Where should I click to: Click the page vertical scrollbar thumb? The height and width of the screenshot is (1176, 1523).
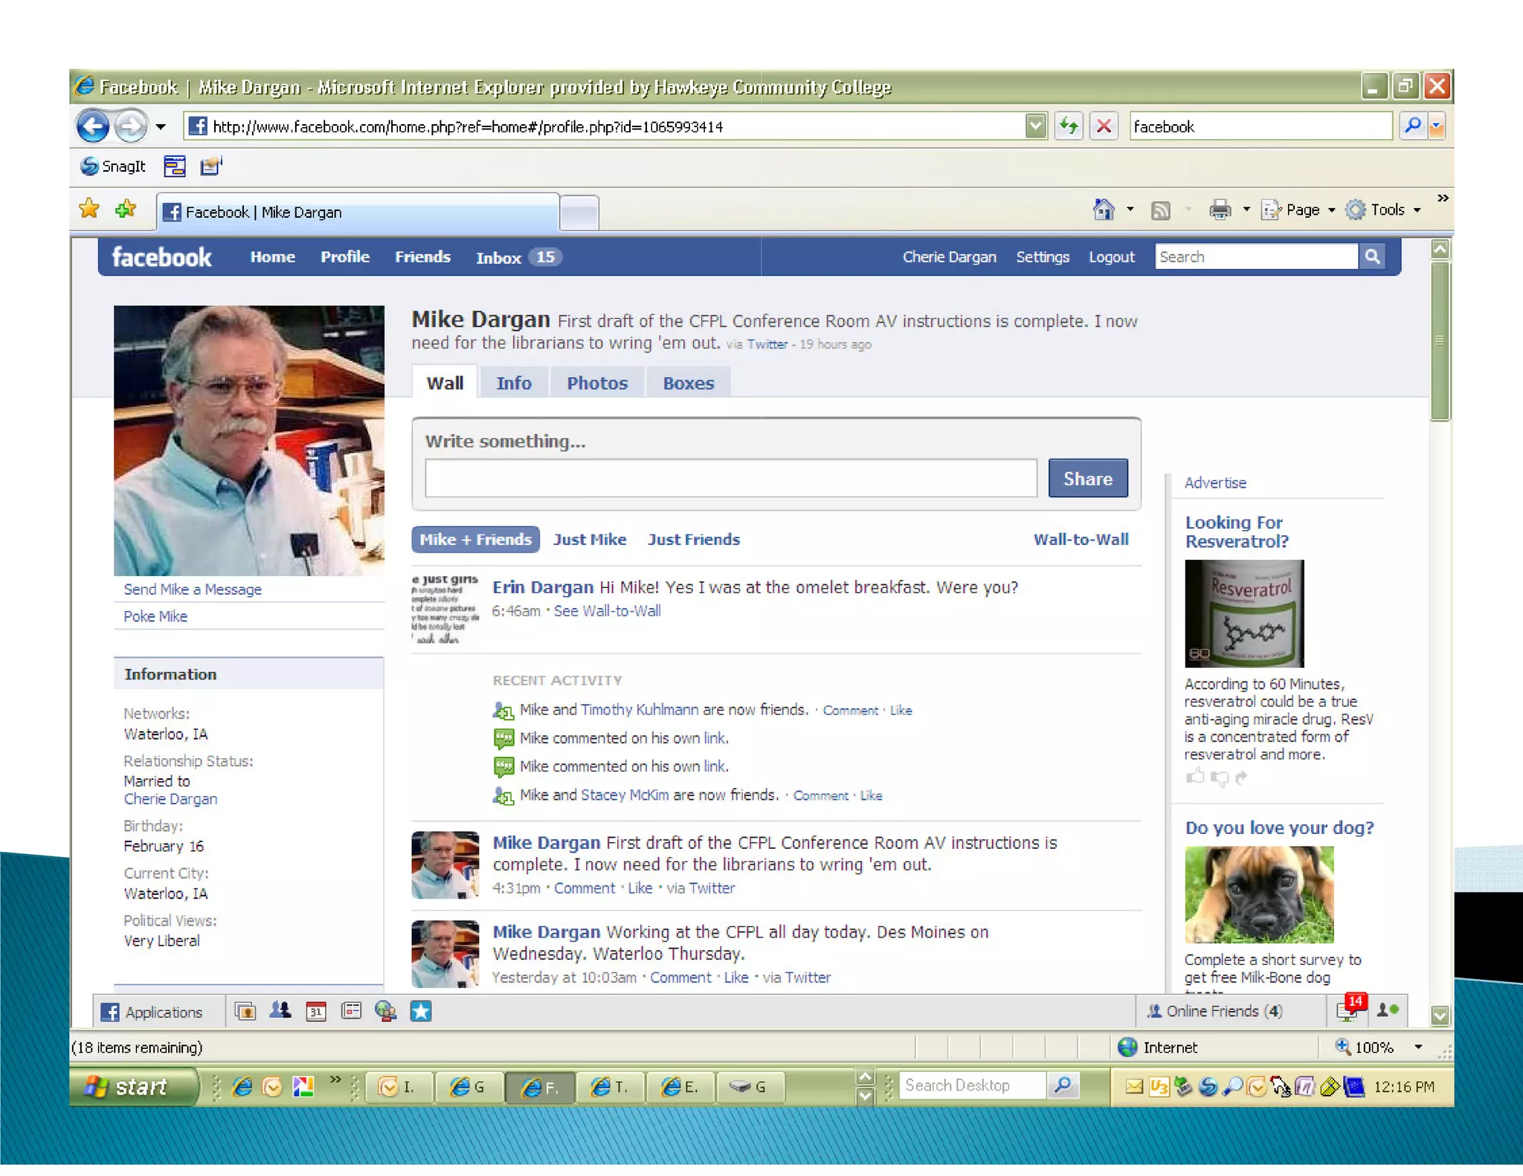[x=1440, y=340]
